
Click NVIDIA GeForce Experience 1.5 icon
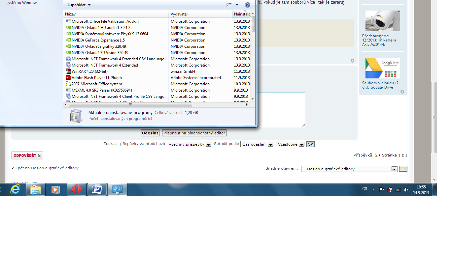pos(68,40)
